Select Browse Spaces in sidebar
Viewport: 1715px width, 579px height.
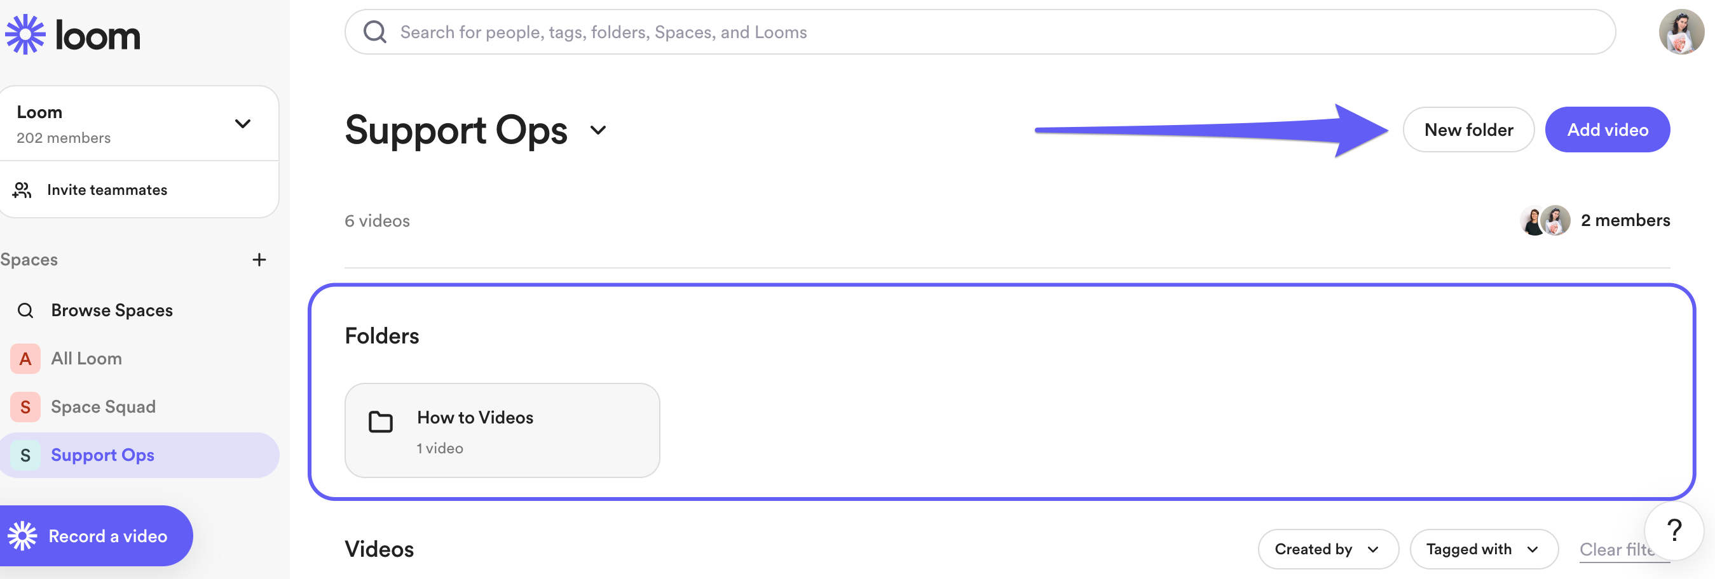tap(111, 310)
